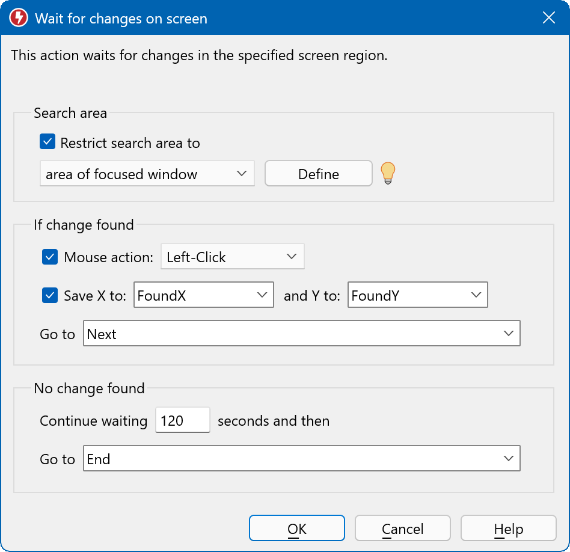The image size is (570, 552).
Task: Open Help for this action
Action: [x=509, y=529]
